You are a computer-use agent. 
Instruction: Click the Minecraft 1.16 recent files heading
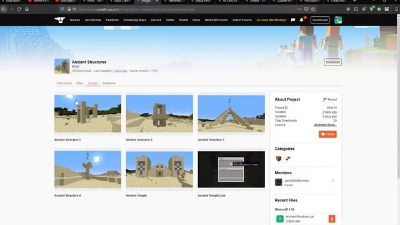[x=284, y=209]
